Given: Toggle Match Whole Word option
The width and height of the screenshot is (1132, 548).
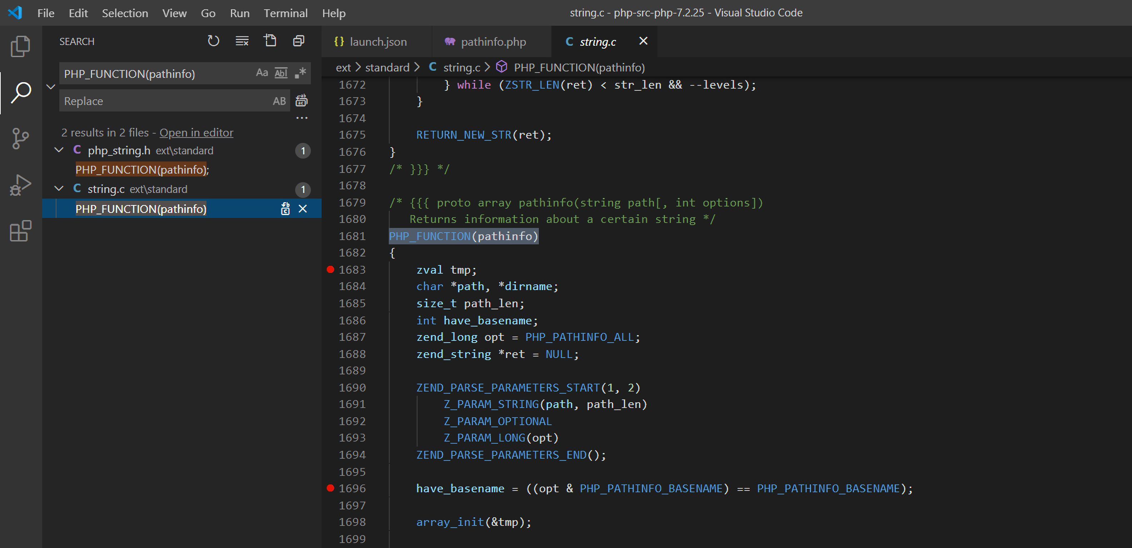Looking at the screenshot, I should coord(281,73).
